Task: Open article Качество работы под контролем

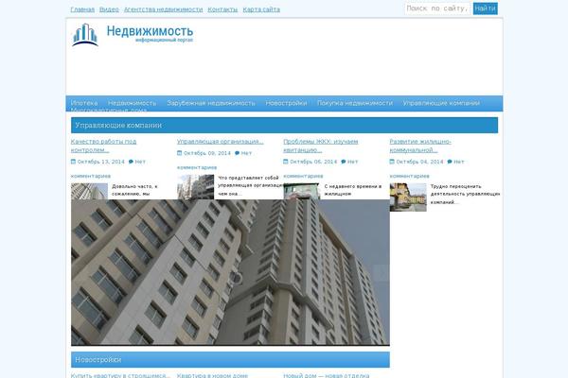Action: 103,146
